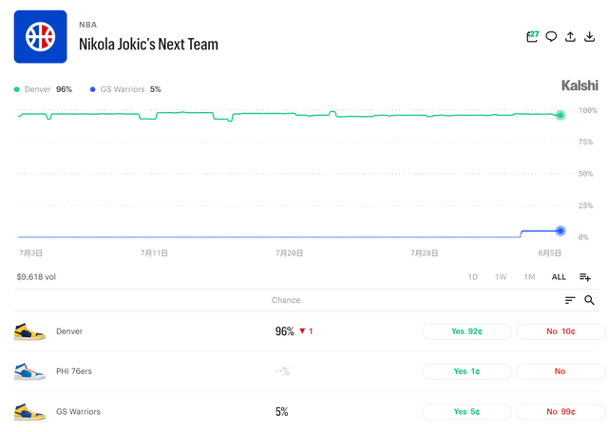
Task: Click Yes 92¢ for Denver
Action: tap(466, 331)
